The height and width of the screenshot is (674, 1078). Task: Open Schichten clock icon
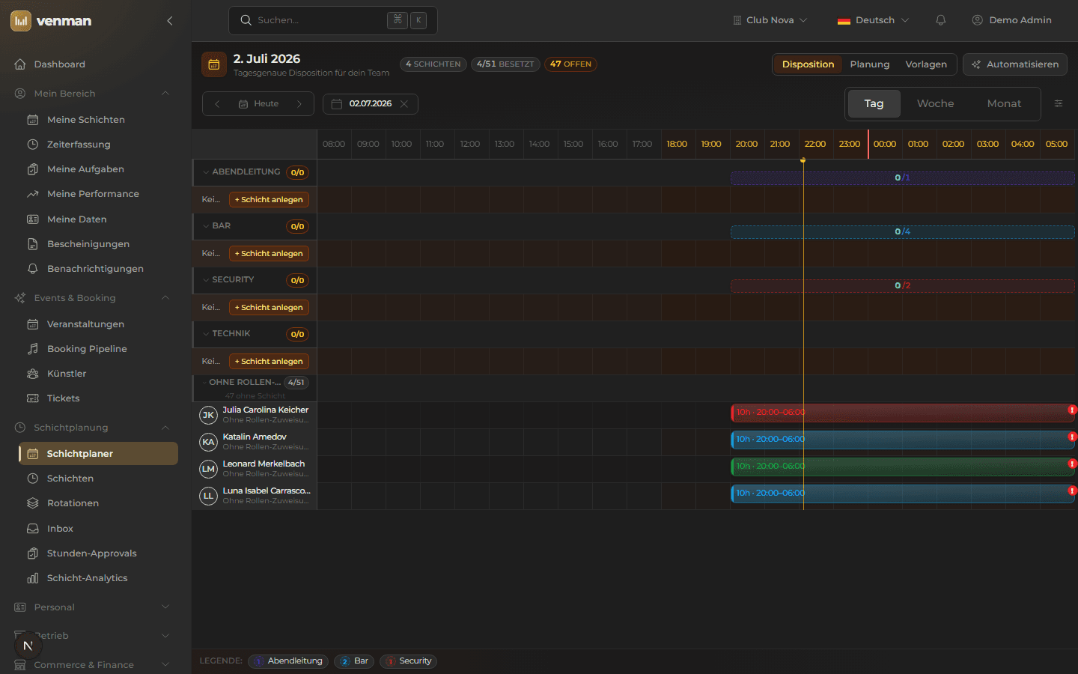pos(33,479)
